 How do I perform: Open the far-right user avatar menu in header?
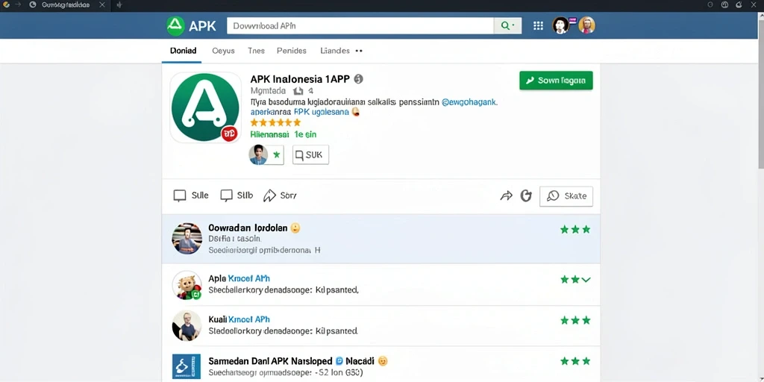[x=586, y=25]
